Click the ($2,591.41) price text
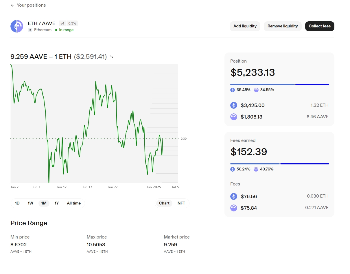Image resolution: width=350 pixels, height=274 pixels. coord(90,57)
